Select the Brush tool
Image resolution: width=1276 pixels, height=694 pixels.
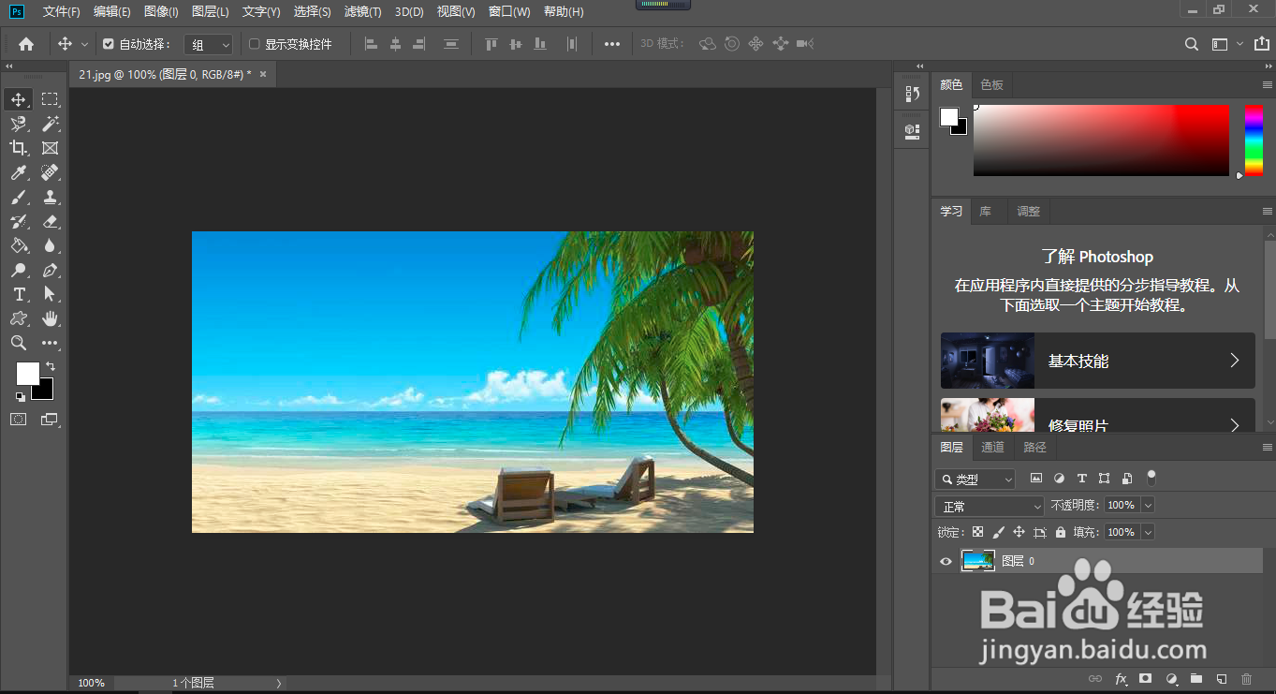[18, 197]
